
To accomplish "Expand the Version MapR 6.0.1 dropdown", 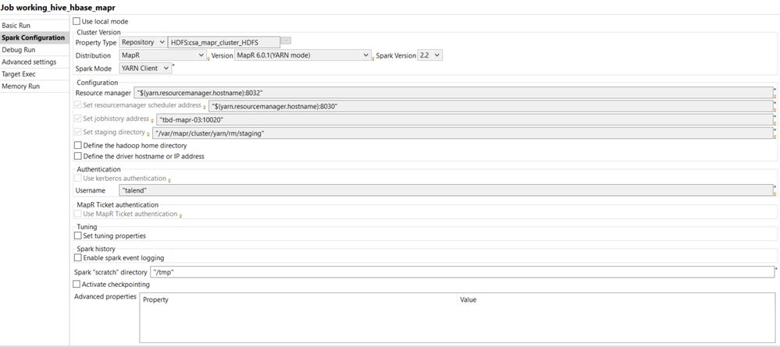I will [302, 55].
